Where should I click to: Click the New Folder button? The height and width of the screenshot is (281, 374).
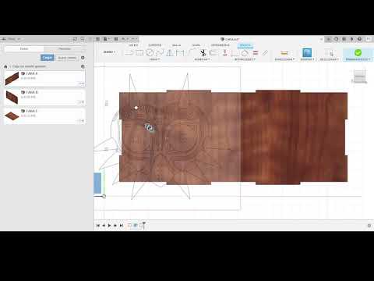67,58
